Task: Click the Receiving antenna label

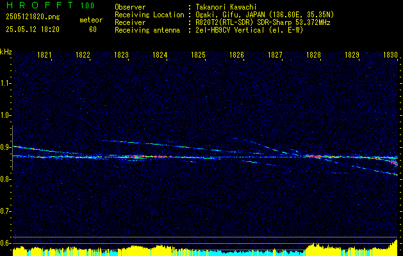Action: 147,30
